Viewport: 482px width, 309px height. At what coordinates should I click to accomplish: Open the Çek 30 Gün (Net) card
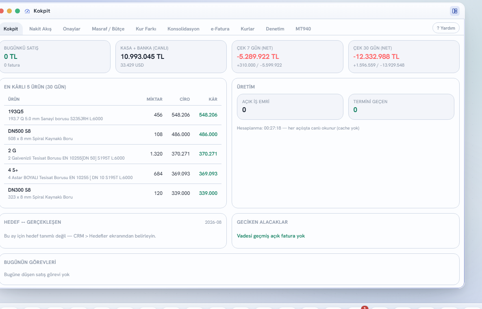(x=404, y=56)
